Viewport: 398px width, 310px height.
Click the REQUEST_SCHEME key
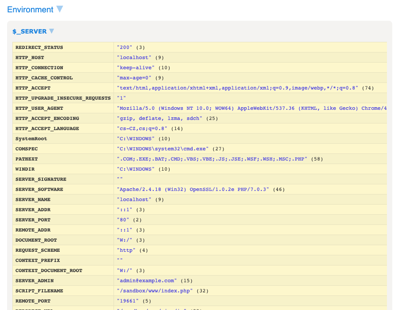[x=38, y=250]
